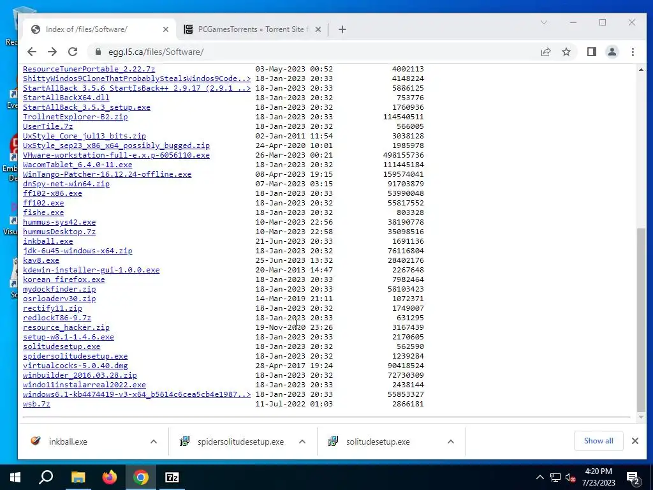Click the wsb.7z link
Viewport: 653px width, 490px height.
[36, 404]
